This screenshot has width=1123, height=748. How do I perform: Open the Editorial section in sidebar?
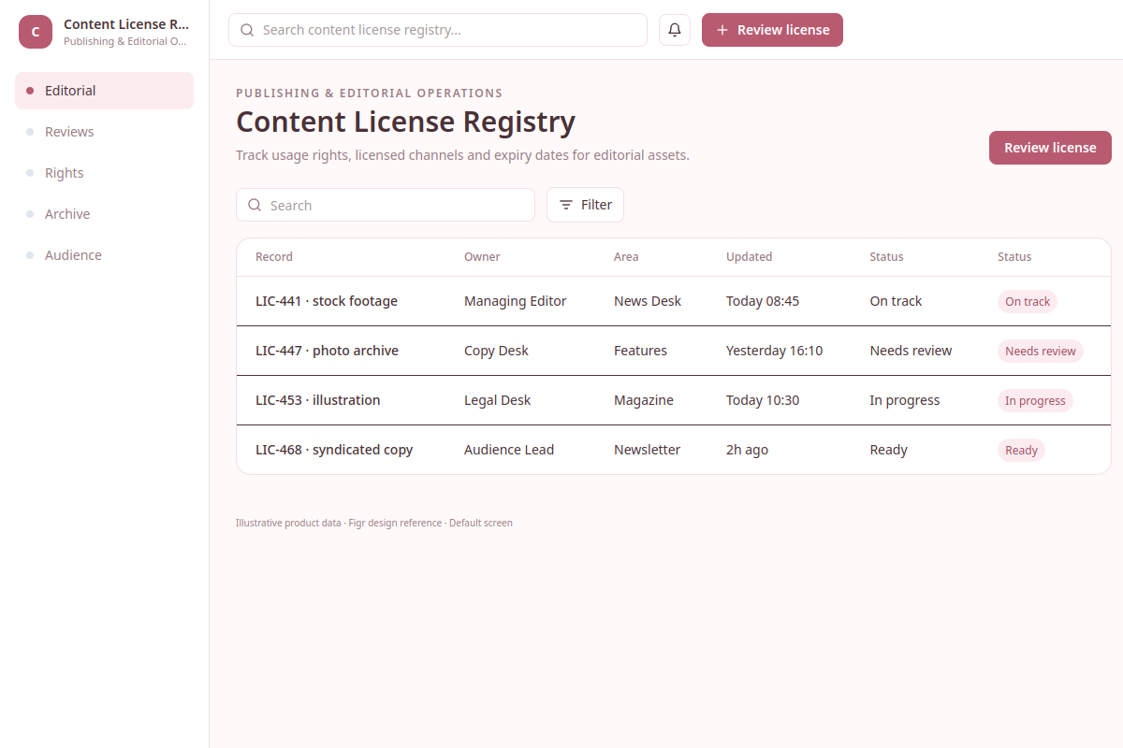pos(104,91)
